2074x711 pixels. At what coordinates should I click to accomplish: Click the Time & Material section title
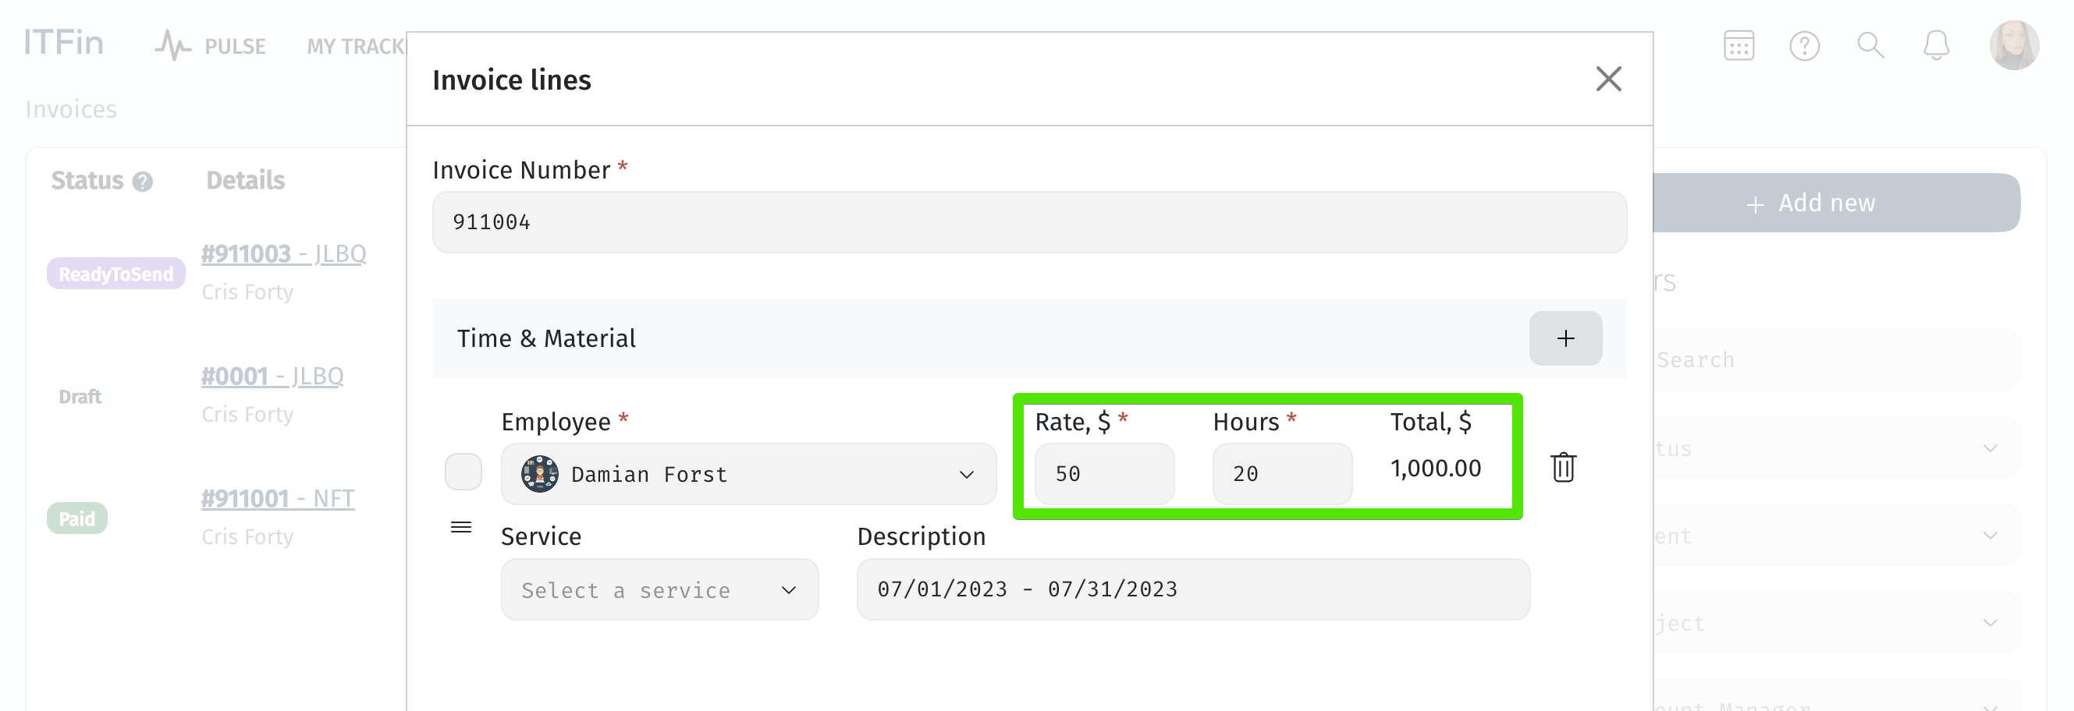coord(546,338)
